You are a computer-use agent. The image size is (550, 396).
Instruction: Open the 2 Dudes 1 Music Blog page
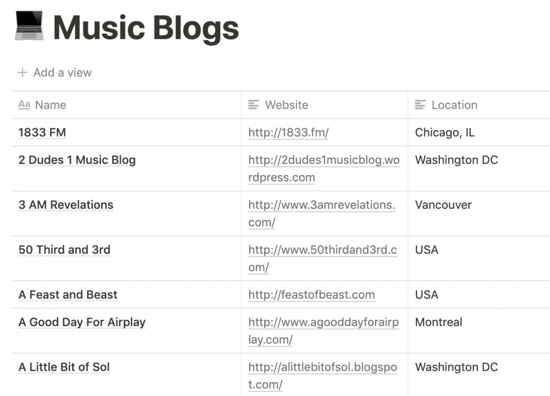[77, 160]
